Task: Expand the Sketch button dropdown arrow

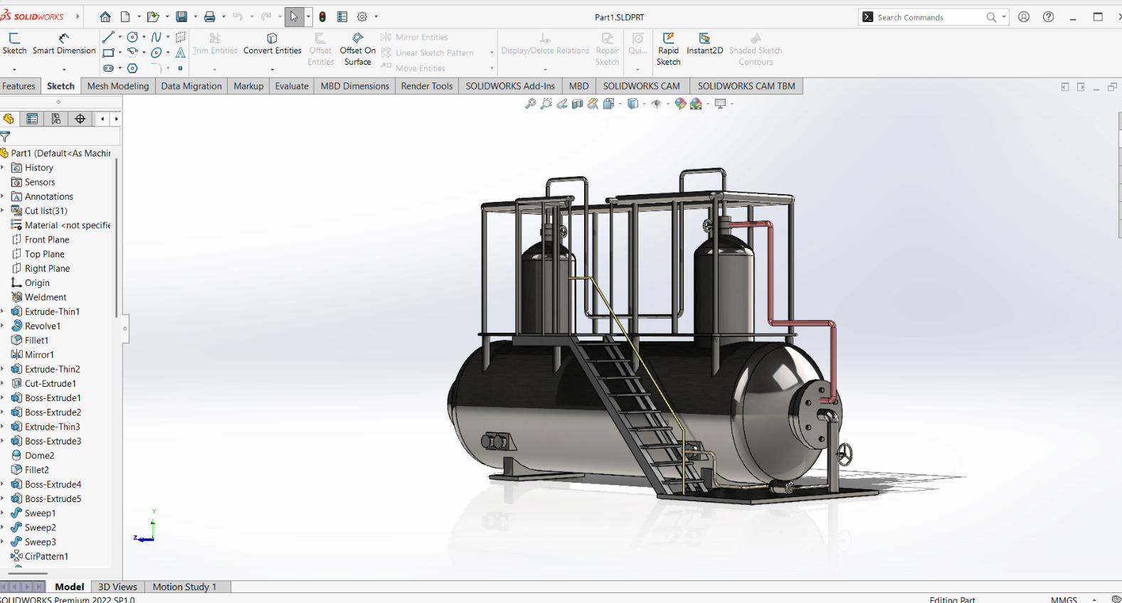Action: click(x=14, y=69)
